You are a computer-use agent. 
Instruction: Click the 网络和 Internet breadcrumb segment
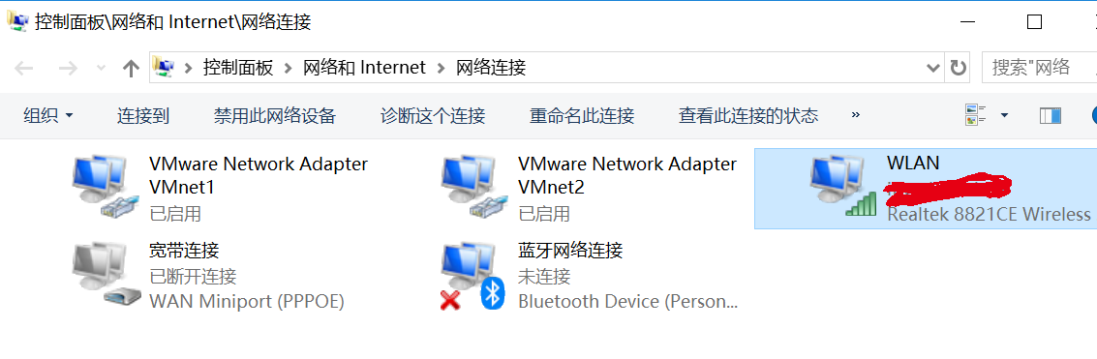click(x=364, y=68)
